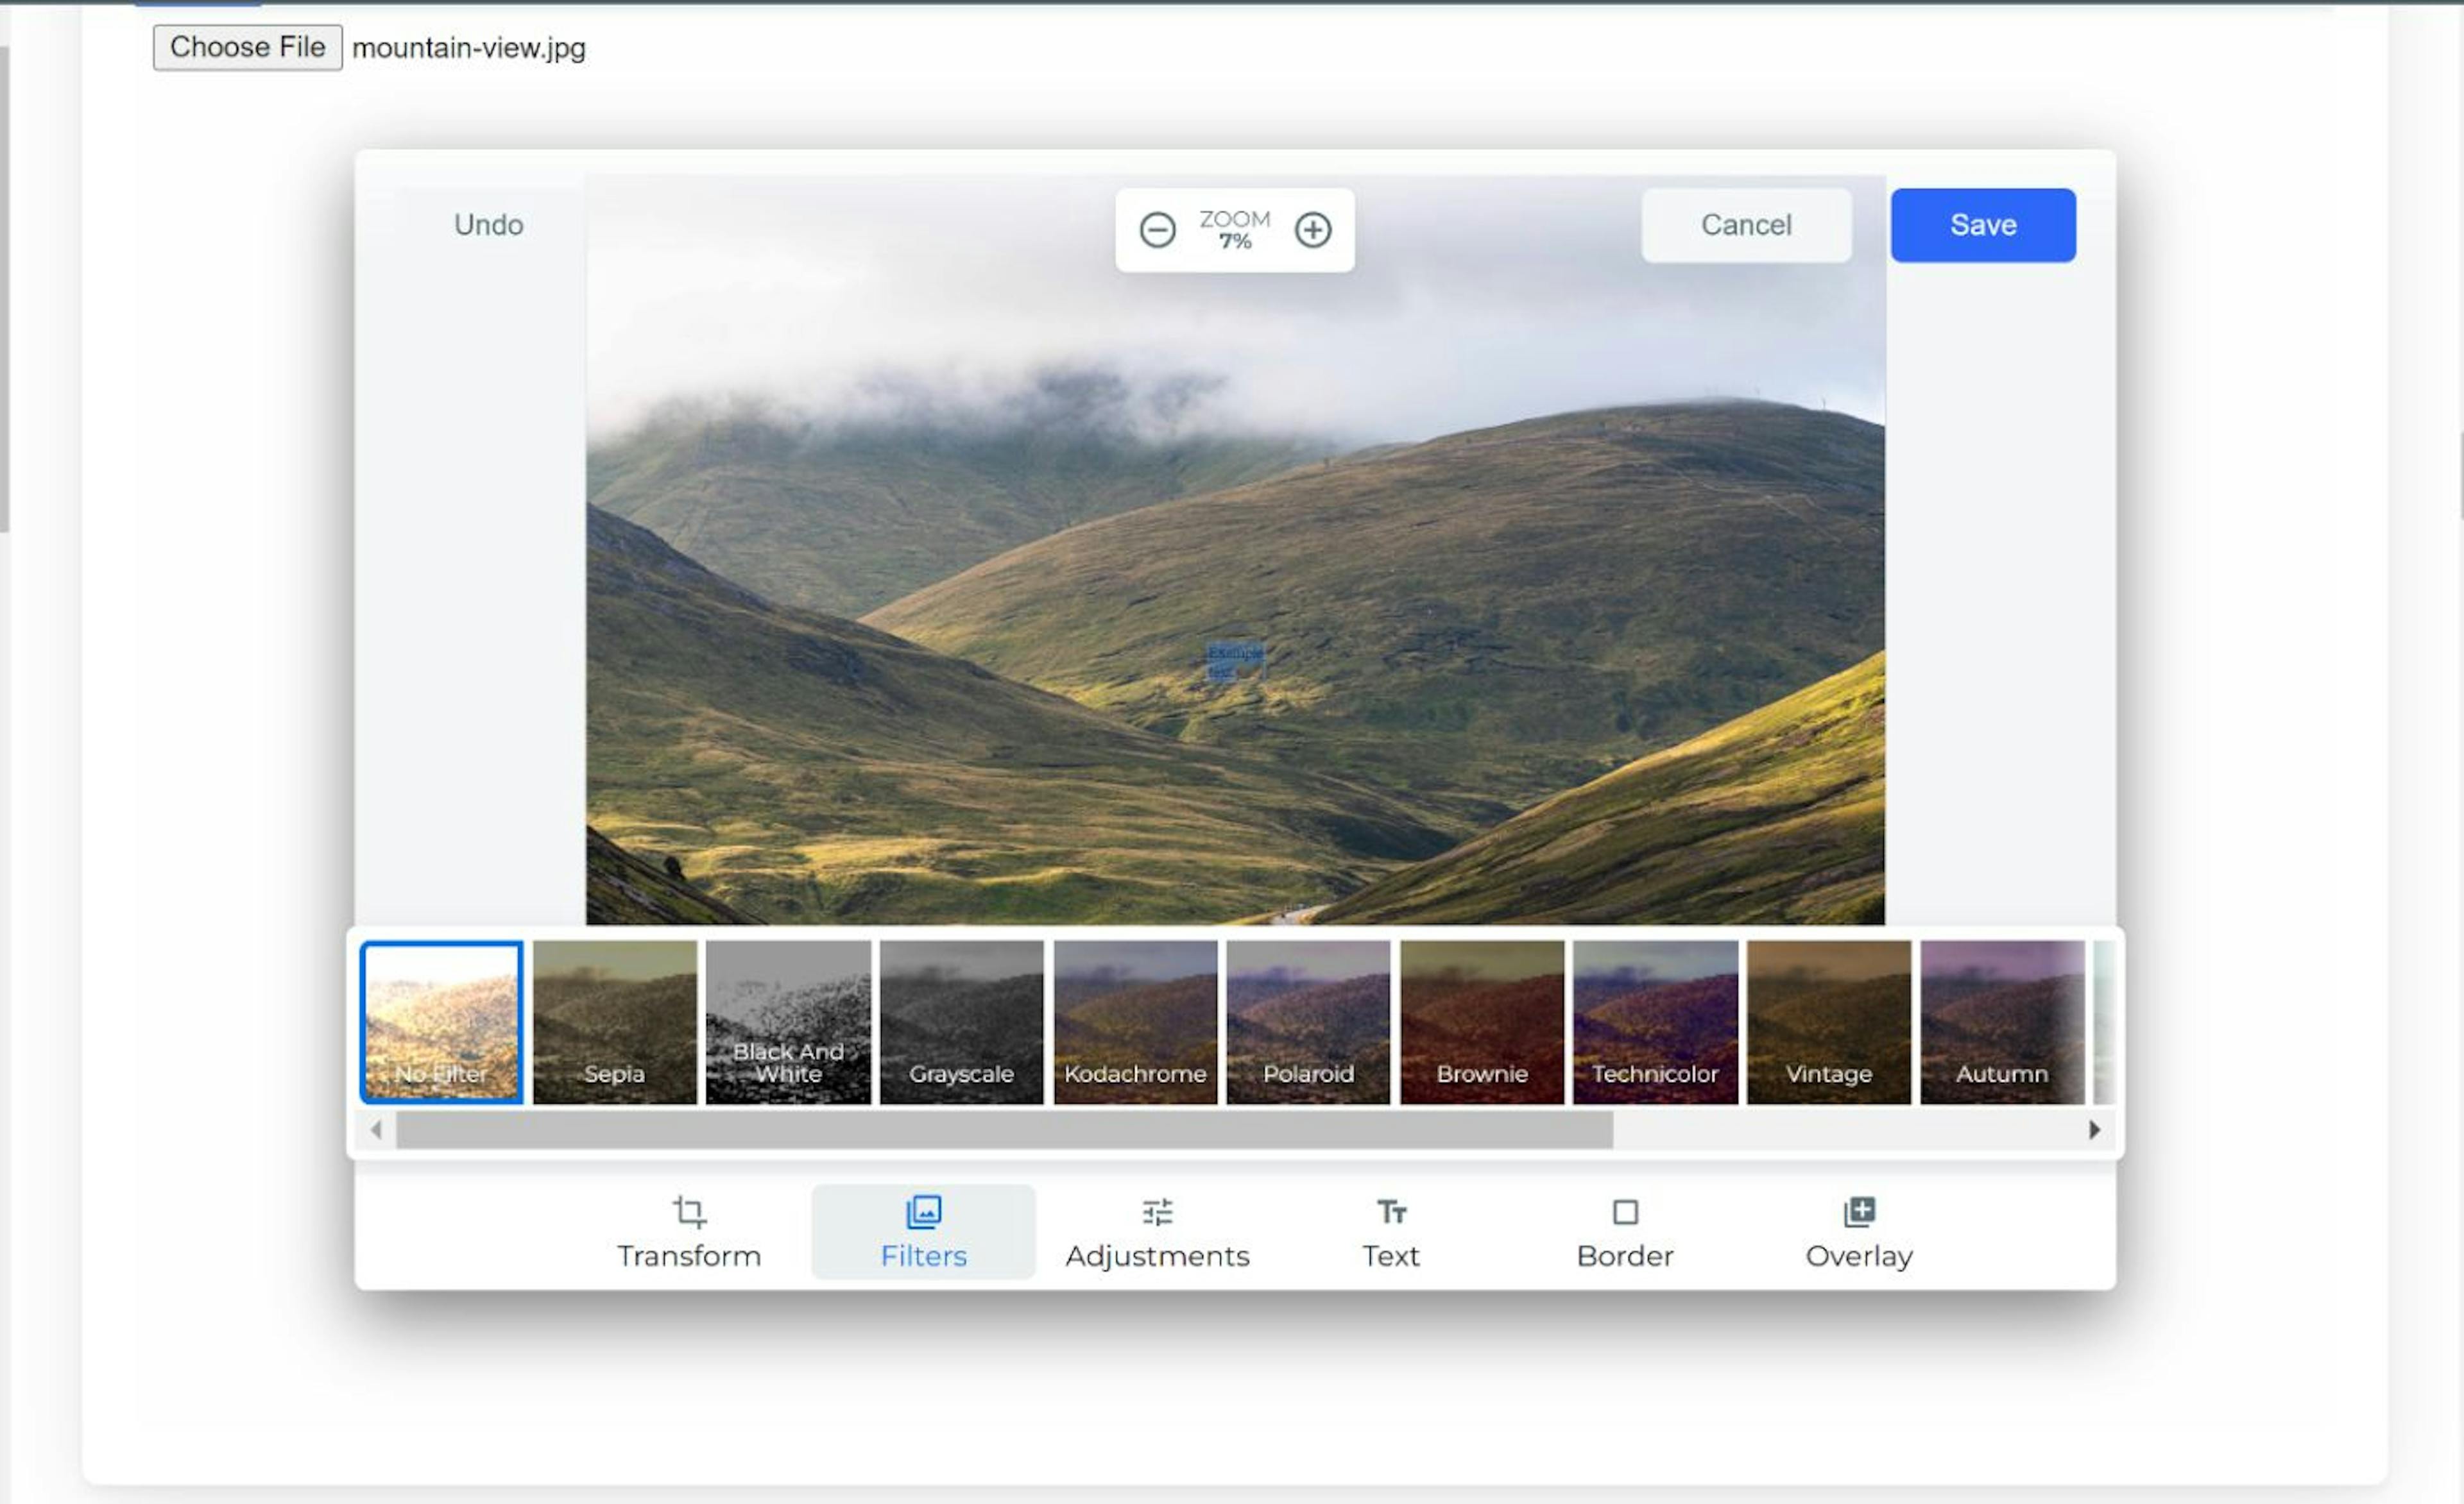Switch to the Filters tab
The height and width of the screenshot is (1504, 2464).
(x=924, y=1231)
